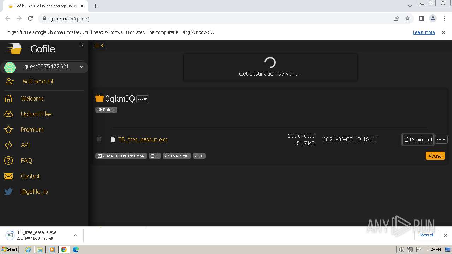This screenshot has height=254, width=452.
Task: Click the 7:24 PM system clock
Action: 434,249
